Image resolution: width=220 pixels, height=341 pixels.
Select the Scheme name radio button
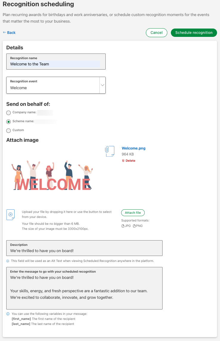(x=9, y=122)
